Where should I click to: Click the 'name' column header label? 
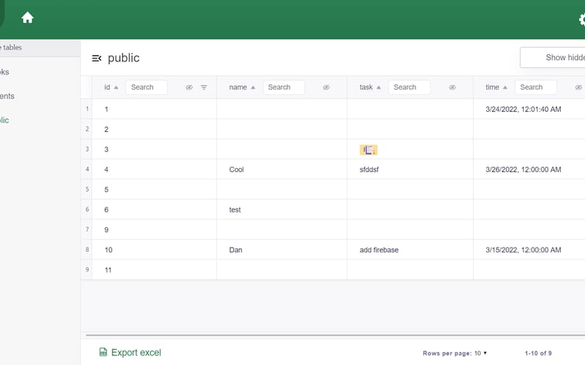pyautogui.click(x=238, y=87)
